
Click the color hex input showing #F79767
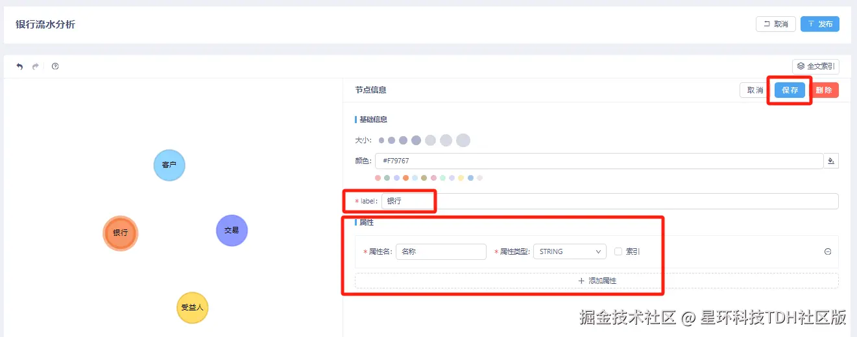(x=599, y=161)
